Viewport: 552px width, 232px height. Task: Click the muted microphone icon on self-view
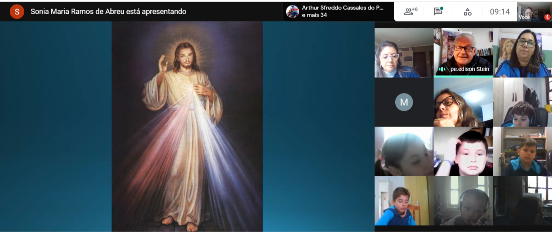(x=547, y=17)
